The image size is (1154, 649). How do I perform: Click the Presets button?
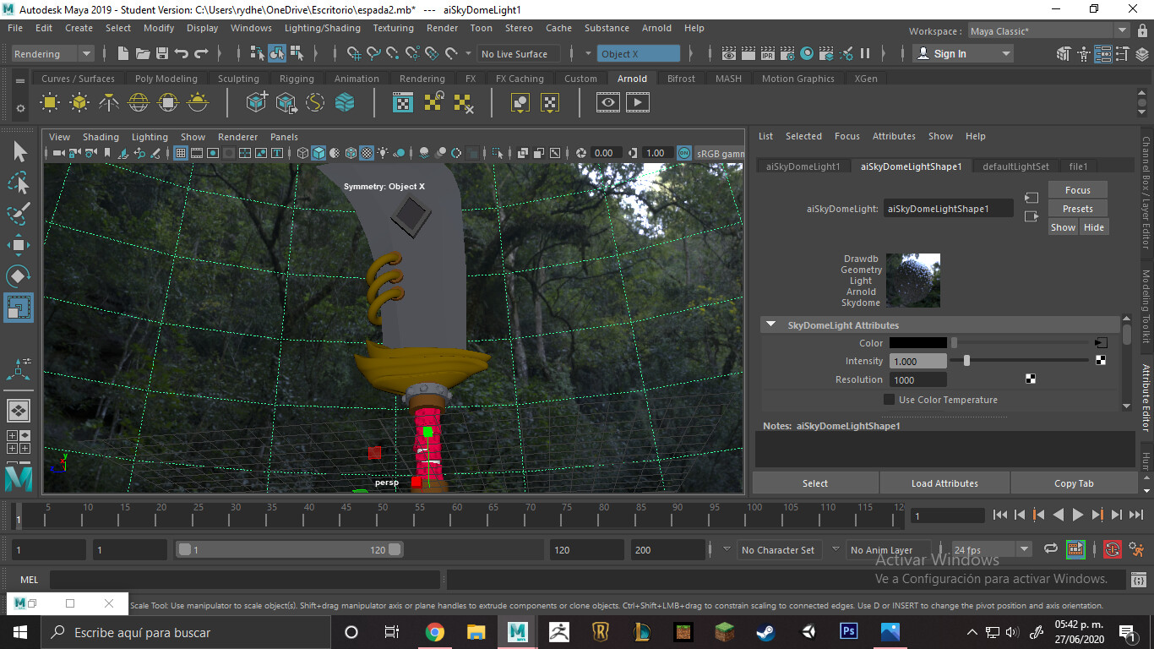pyautogui.click(x=1077, y=209)
